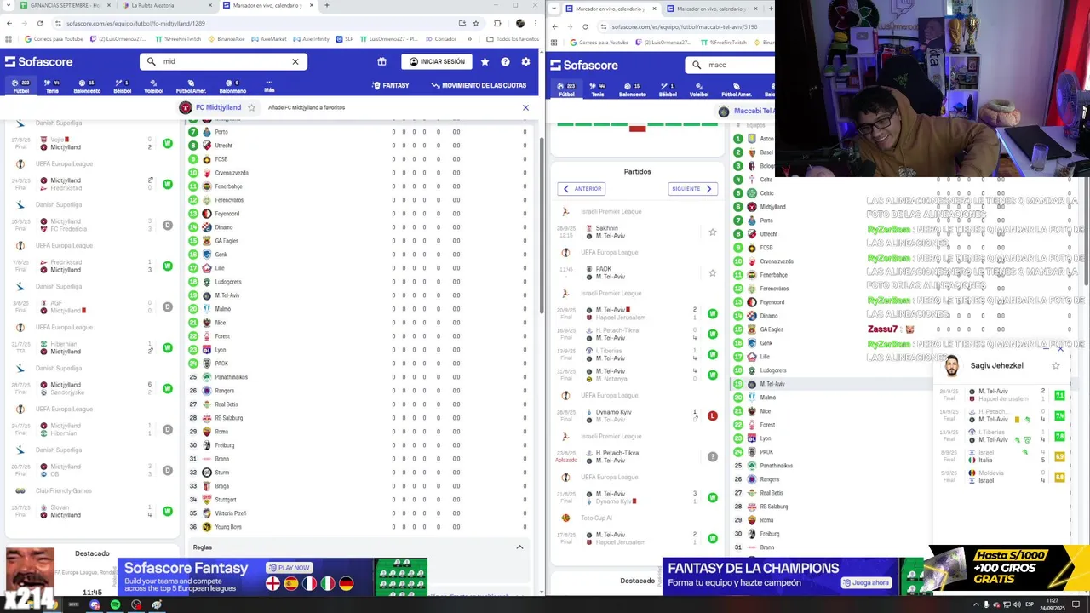Click 'Juega ahora' on Champions Fantasy banner

tap(866, 582)
